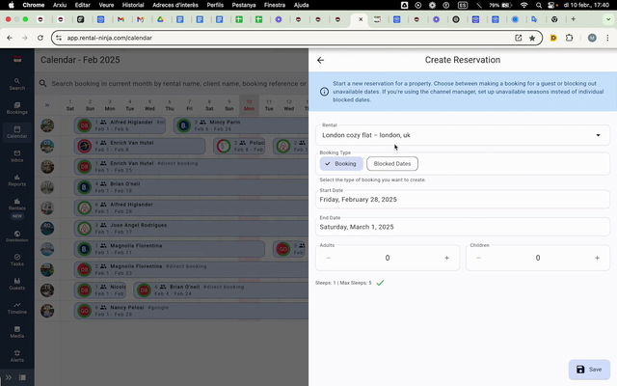This screenshot has height=386, width=617.
Task: Open the Google Drive tab
Action: tap(160, 19)
